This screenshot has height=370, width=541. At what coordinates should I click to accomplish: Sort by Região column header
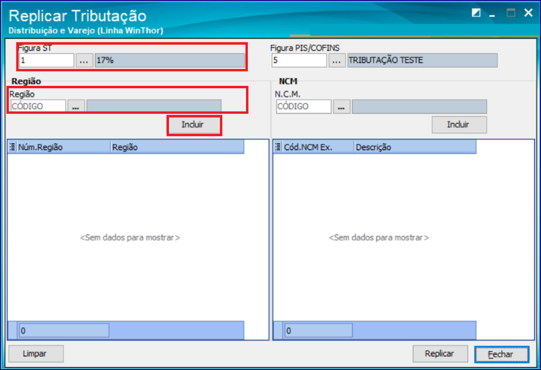[x=177, y=147]
